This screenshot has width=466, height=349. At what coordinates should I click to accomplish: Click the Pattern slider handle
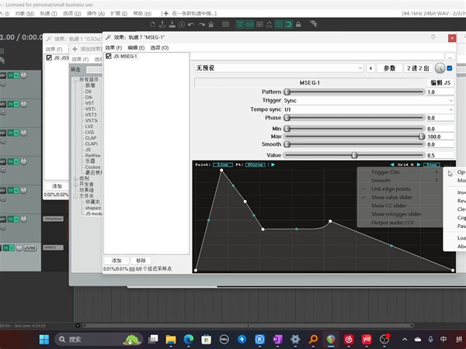click(287, 92)
